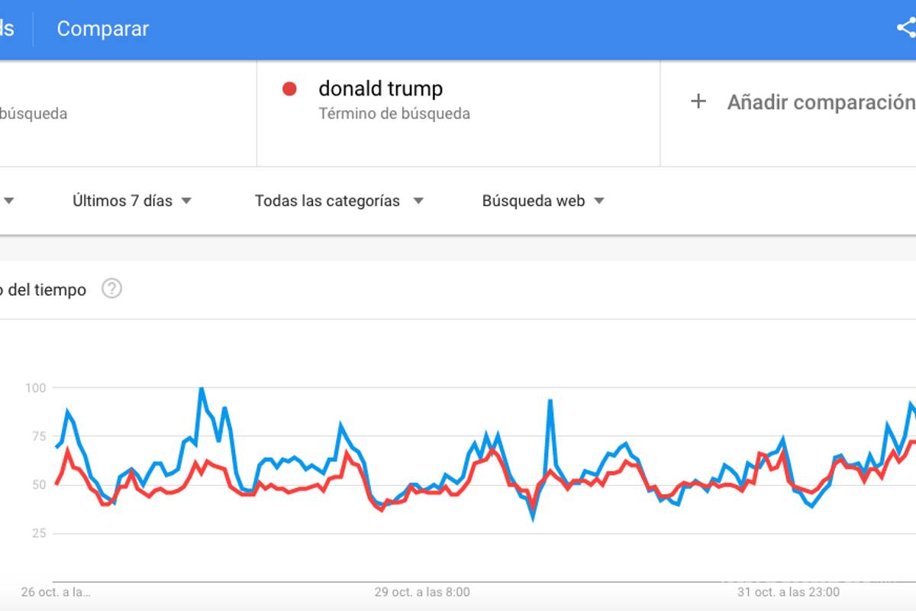Click the share icon in the blue header
Image resolution: width=916 pixels, height=611 pixels.
[x=905, y=29]
